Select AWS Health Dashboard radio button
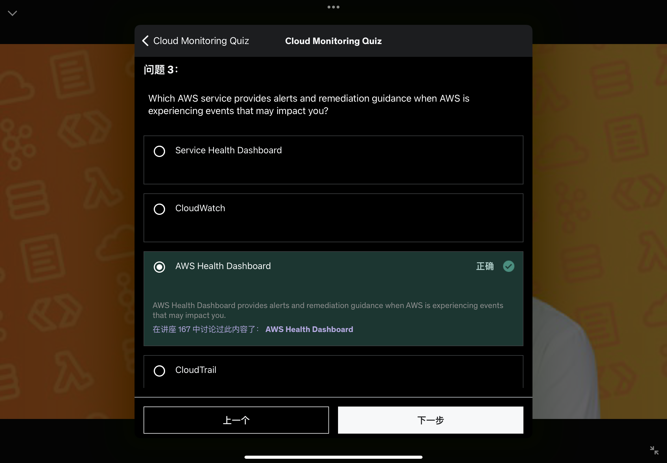Image resolution: width=667 pixels, height=463 pixels. [159, 267]
